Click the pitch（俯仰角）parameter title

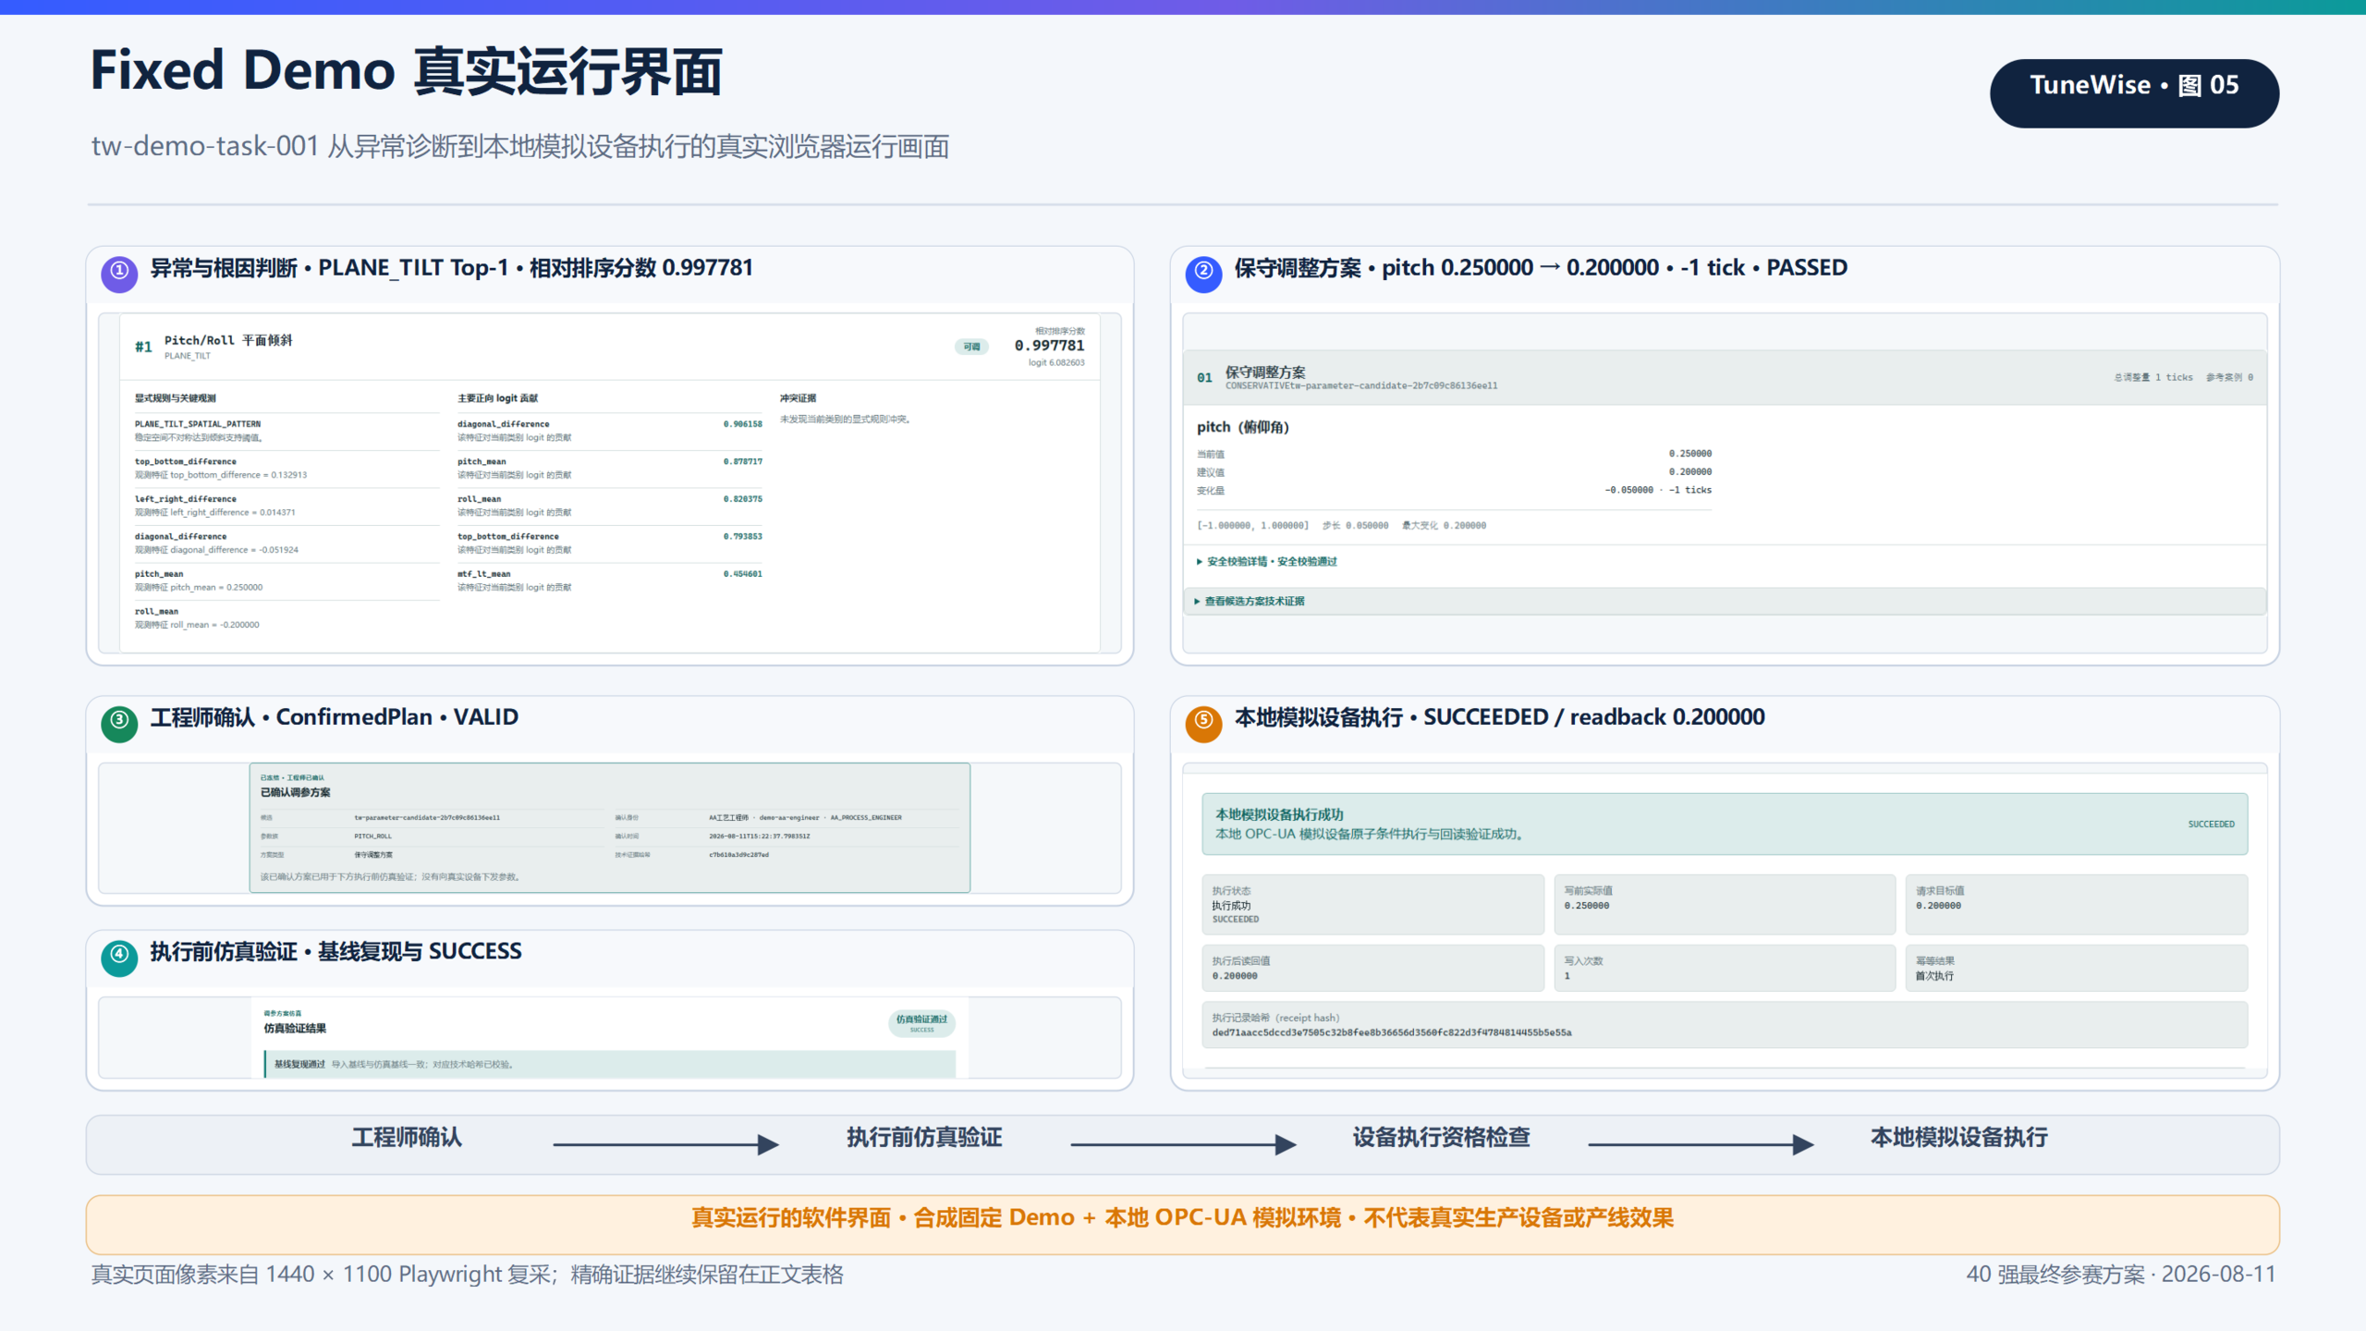point(1243,427)
